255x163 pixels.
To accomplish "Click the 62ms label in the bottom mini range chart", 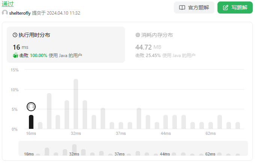I will tap(210, 154).
